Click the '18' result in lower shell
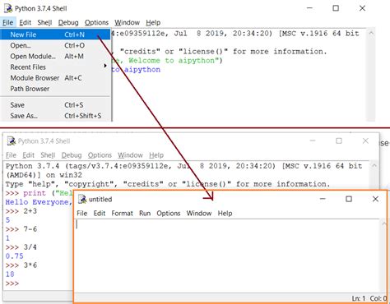 pyautogui.click(x=10, y=274)
